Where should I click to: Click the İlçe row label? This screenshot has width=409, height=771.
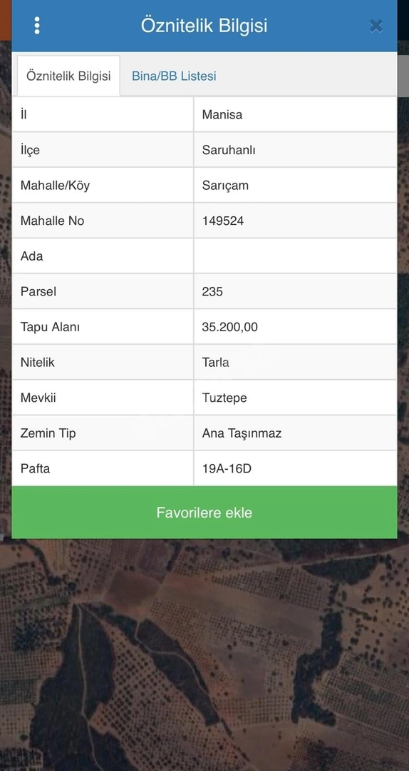[30, 150]
